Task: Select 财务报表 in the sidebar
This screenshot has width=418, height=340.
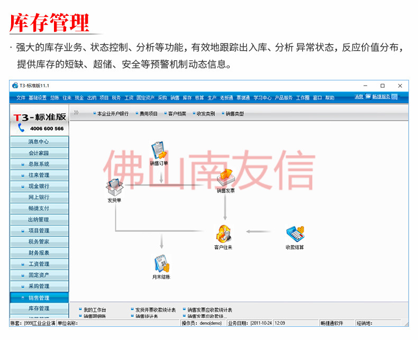Action: point(39,253)
